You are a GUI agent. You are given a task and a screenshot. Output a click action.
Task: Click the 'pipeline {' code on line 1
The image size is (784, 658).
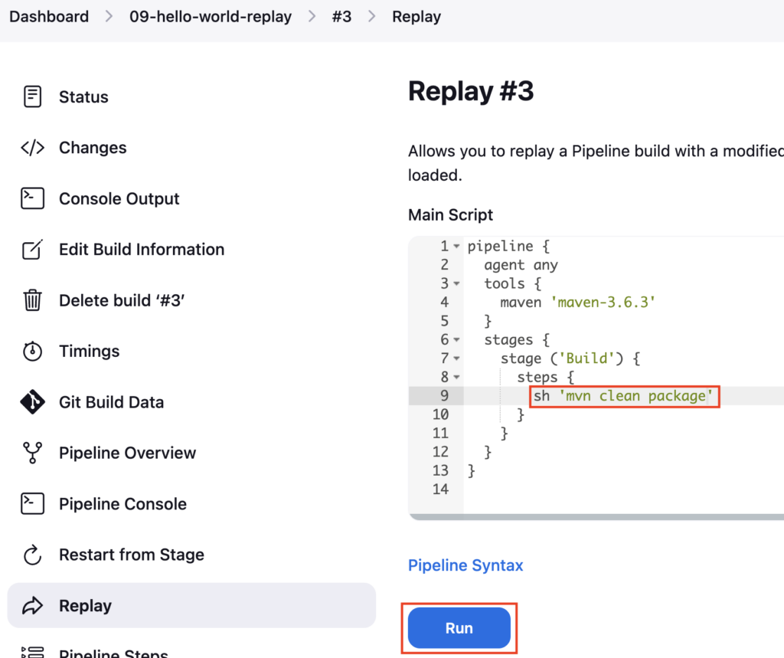tap(508, 246)
